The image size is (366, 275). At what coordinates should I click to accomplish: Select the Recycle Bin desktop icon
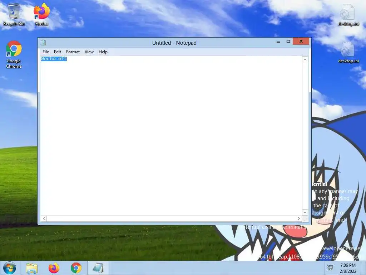click(x=14, y=14)
